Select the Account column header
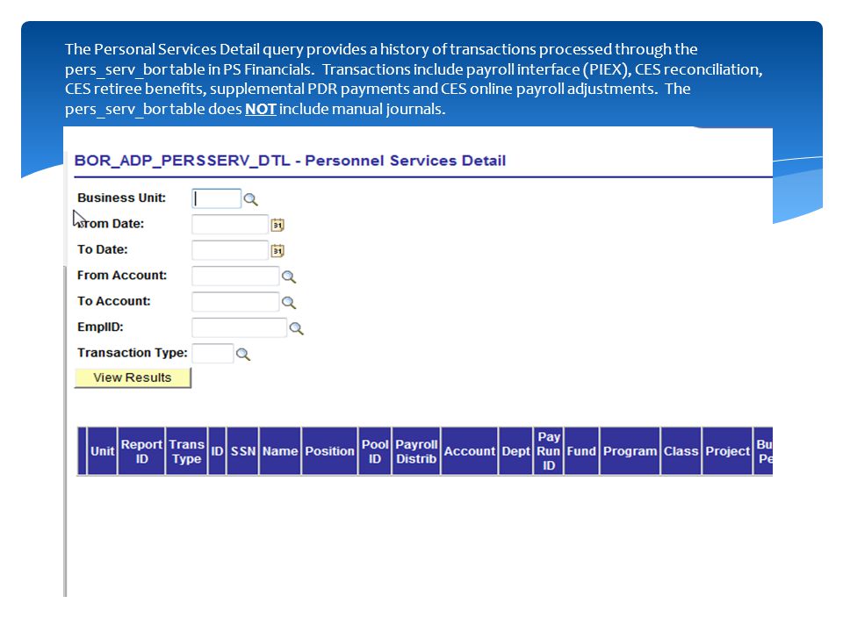Viewport: 843px width, 632px height. pyautogui.click(x=469, y=451)
